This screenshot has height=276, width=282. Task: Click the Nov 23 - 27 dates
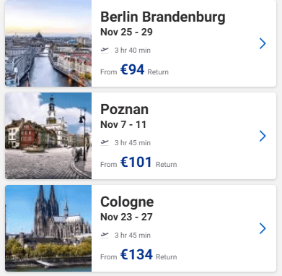coord(126,217)
